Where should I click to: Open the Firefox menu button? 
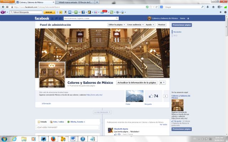[7, 1]
